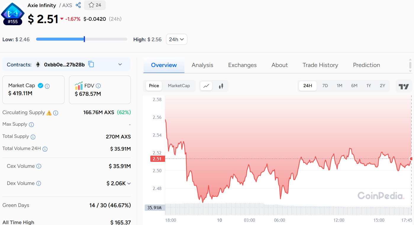This screenshot has width=414, height=225.
Task: Click Low: $ 2.46 label
Action: coord(16,39)
